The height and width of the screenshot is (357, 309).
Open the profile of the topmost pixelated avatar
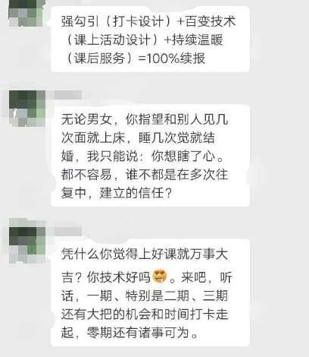27,13
